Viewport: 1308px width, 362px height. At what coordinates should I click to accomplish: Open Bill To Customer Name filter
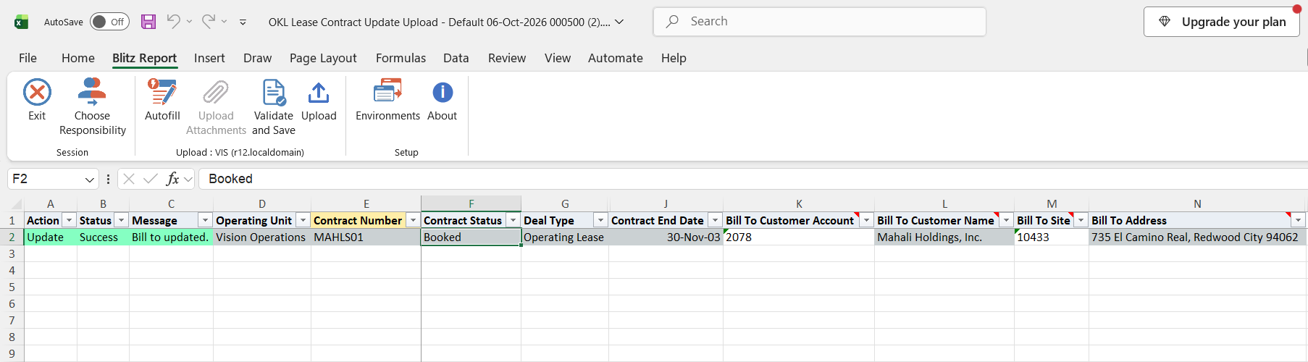(x=1007, y=220)
